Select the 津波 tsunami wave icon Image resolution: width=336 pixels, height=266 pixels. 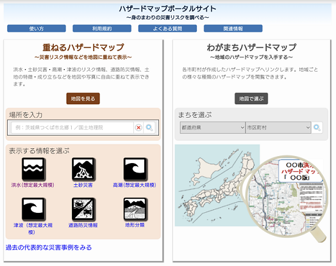click(33, 209)
